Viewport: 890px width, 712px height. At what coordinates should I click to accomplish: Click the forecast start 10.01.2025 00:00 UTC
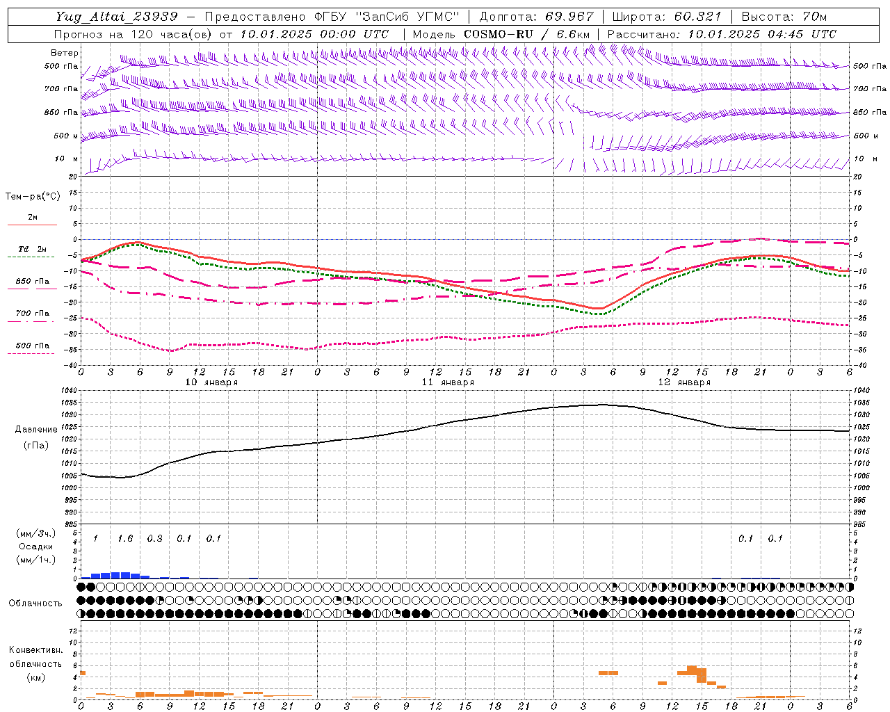[x=314, y=34]
